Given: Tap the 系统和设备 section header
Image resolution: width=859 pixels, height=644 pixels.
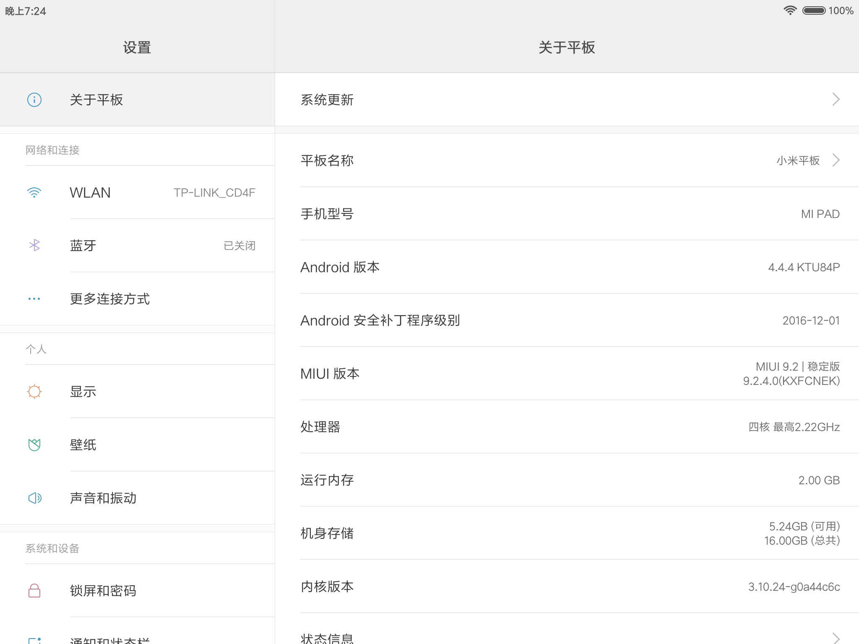Looking at the screenshot, I should click(52, 548).
